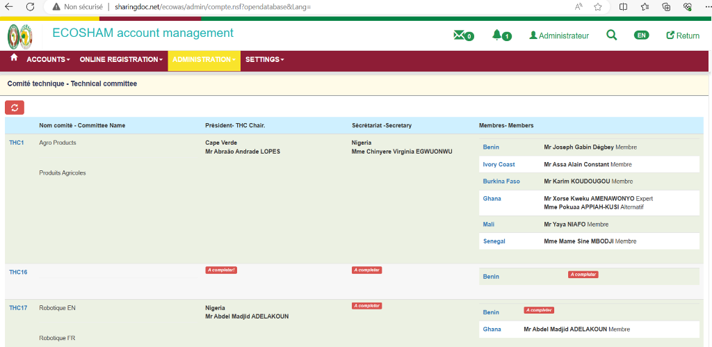Viewport: 712px width, 347px height.
Task: Click the search magnifier icon
Action: (x=611, y=35)
